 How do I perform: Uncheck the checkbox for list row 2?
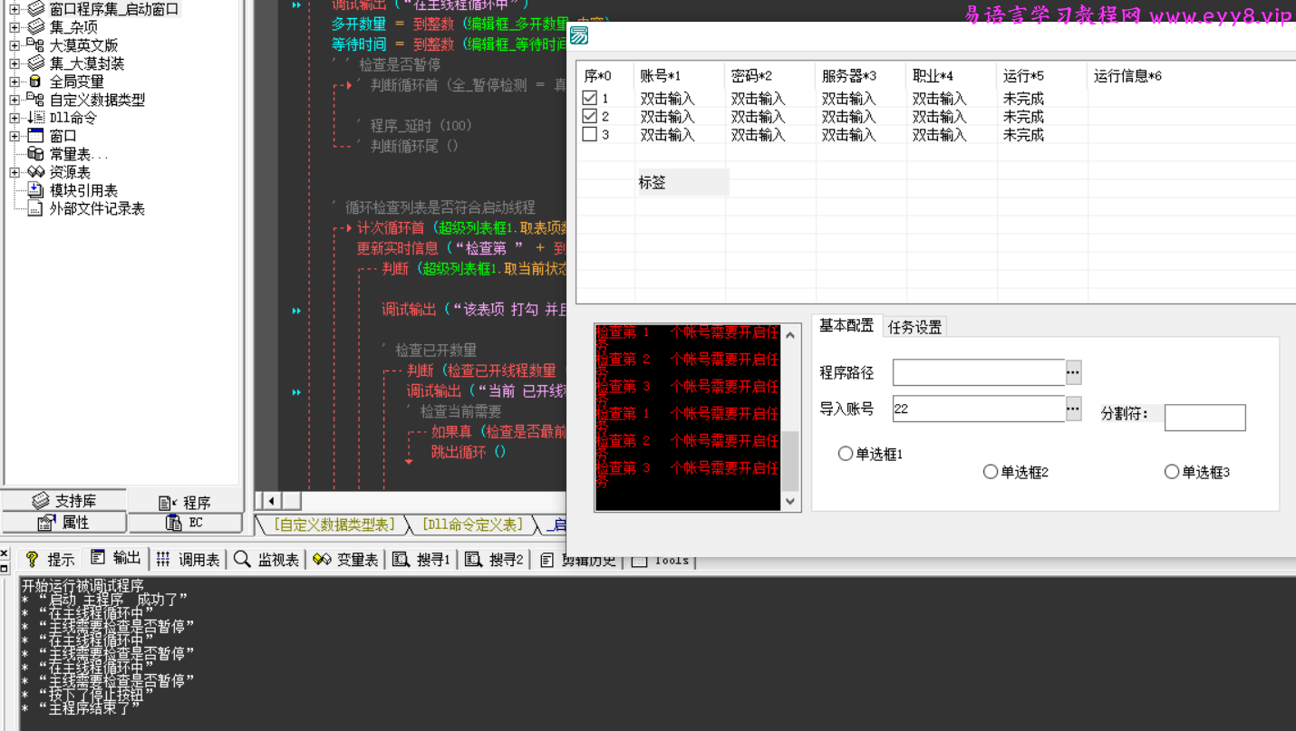[590, 116]
